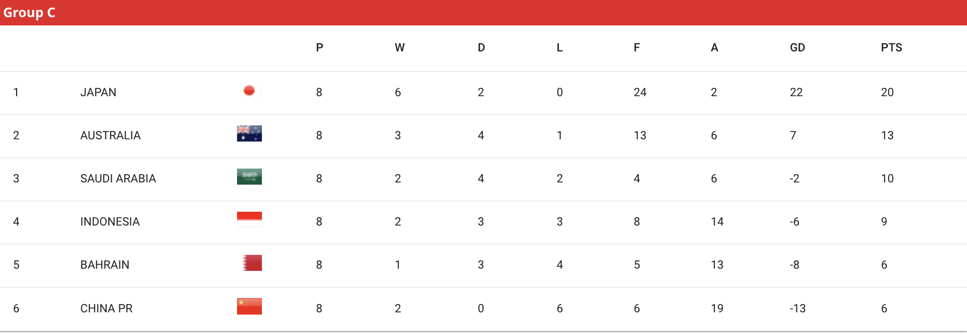Click Japan's 20 points value

(x=887, y=92)
